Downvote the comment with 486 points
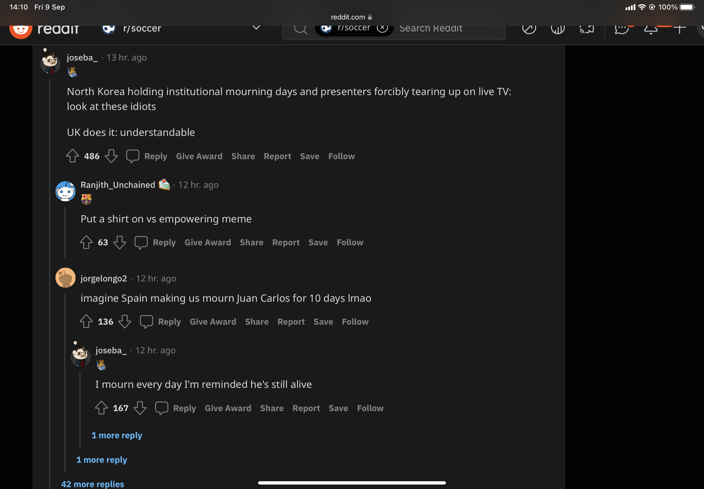The width and height of the screenshot is (704, 489). click(111, 156)
